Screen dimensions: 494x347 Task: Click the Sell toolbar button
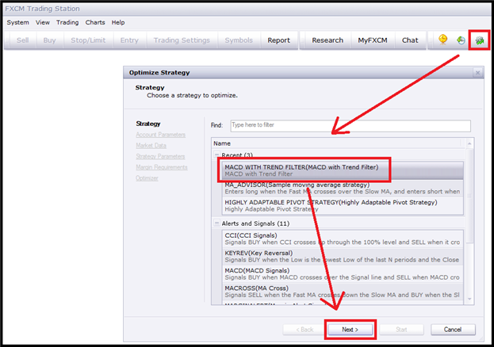pos(22,40)
